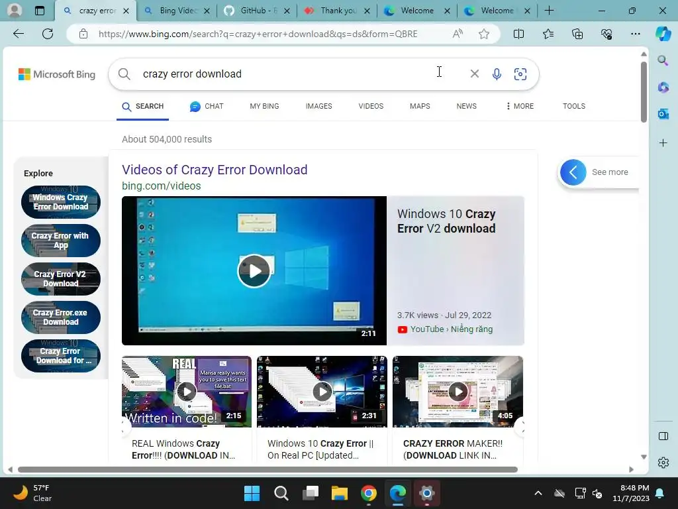
Task: Open TOOLS search options
Action: point(574,106)
